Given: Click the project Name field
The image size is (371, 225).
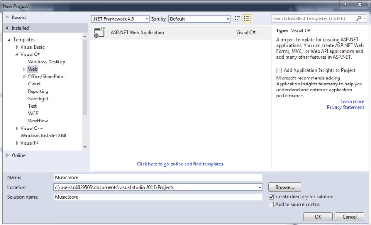Looking at the screenshot, I should 158,178.
